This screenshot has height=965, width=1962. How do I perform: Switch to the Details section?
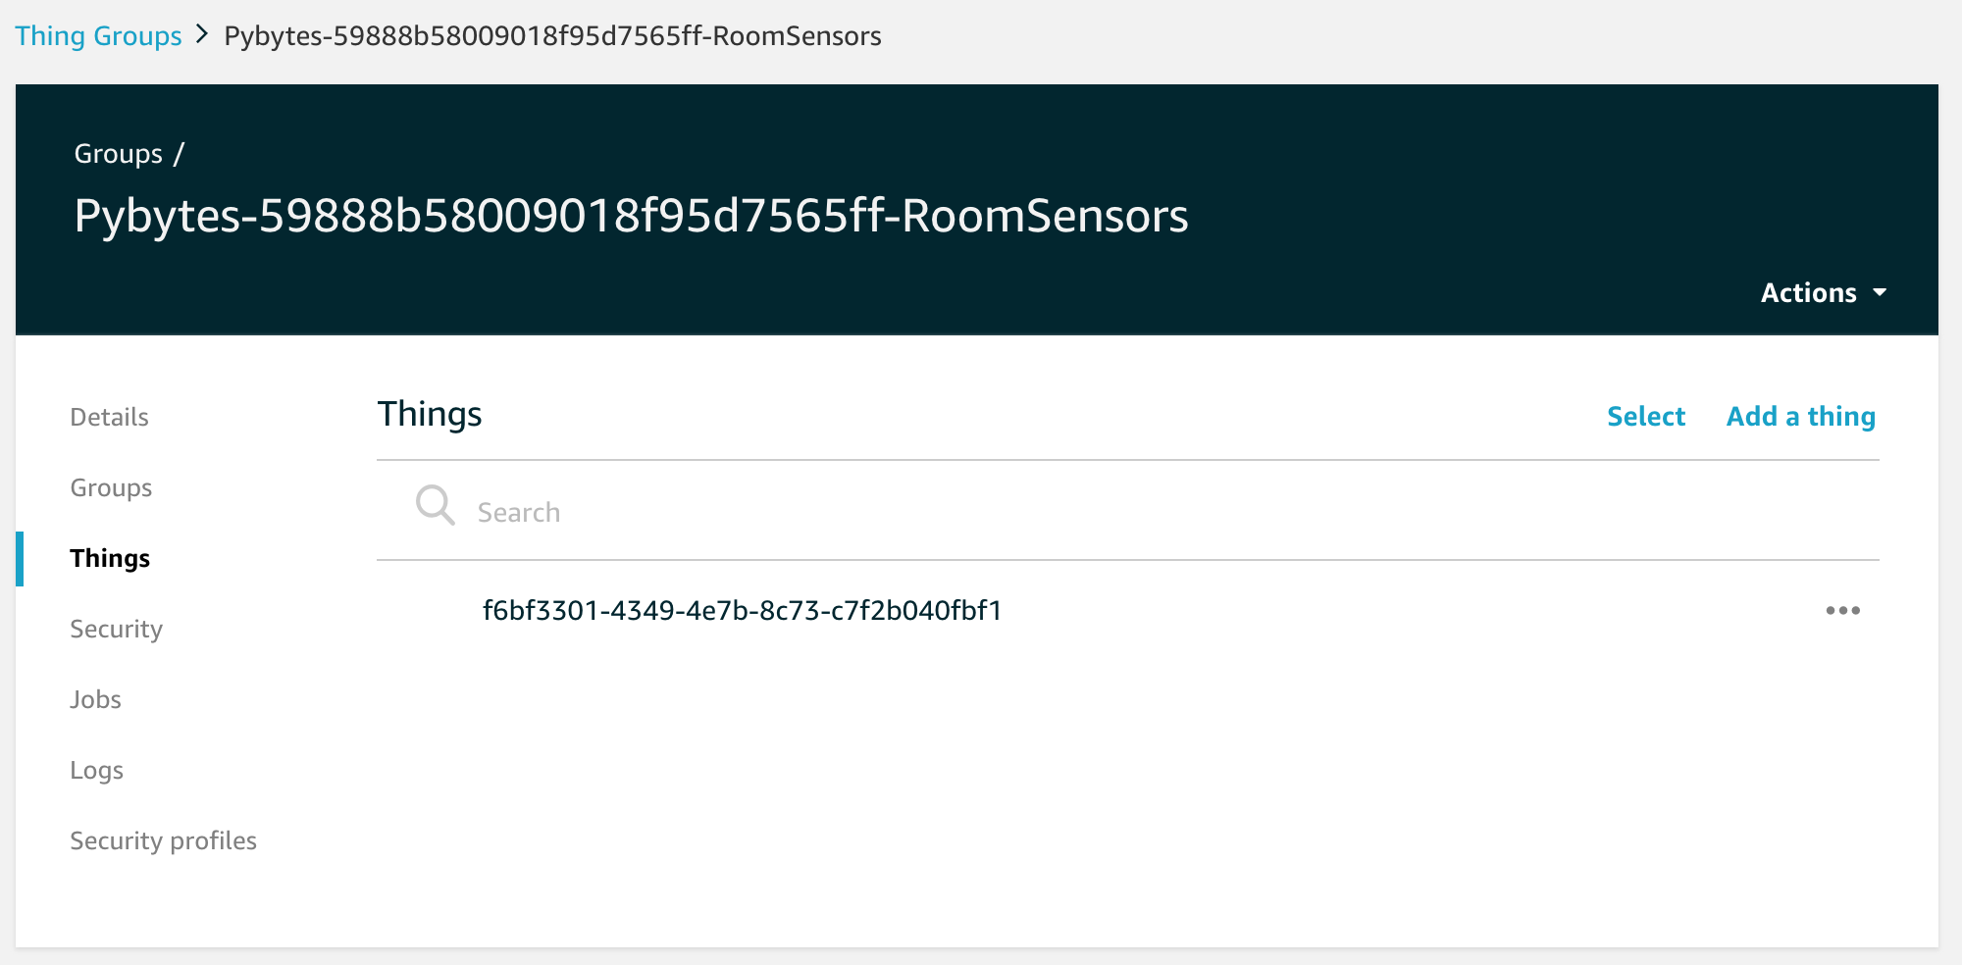tap(109, 417)
